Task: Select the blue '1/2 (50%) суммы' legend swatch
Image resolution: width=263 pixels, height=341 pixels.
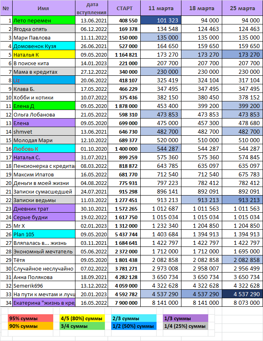Action: pos(134,326)
